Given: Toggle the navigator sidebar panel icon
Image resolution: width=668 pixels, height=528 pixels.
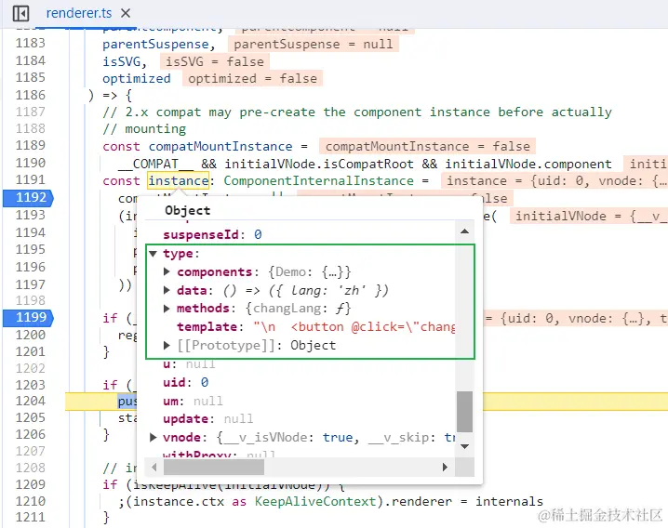Looking at the screenshot, I should (x=20, y=13).
